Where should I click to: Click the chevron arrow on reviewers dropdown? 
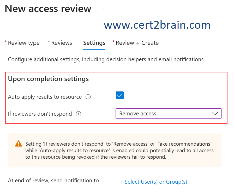pos(215,114)
